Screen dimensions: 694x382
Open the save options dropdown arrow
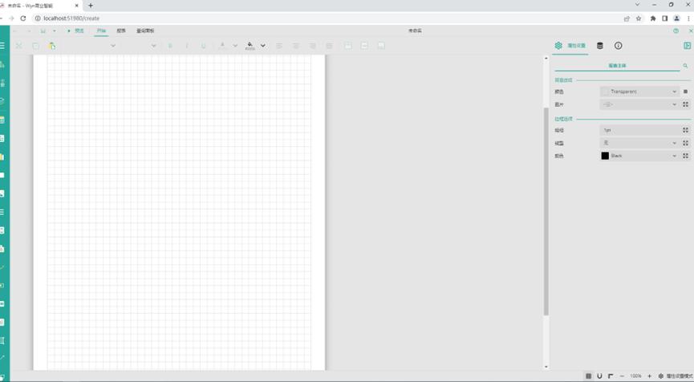pyautogui.click(x=55, y=31)
